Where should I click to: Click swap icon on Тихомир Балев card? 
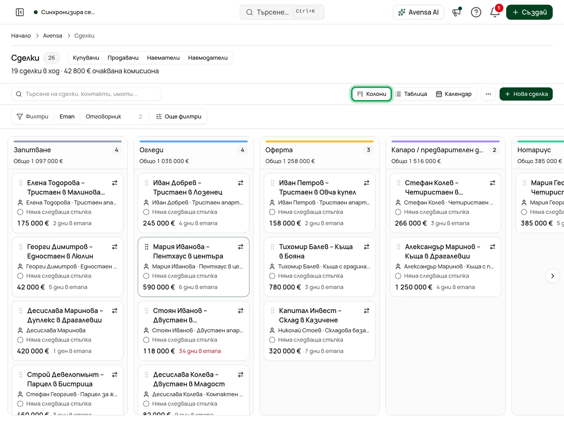click(x=367, y=247)
